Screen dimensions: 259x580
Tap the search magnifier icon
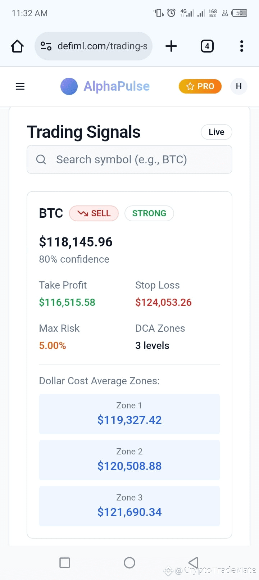click(41, 159)
